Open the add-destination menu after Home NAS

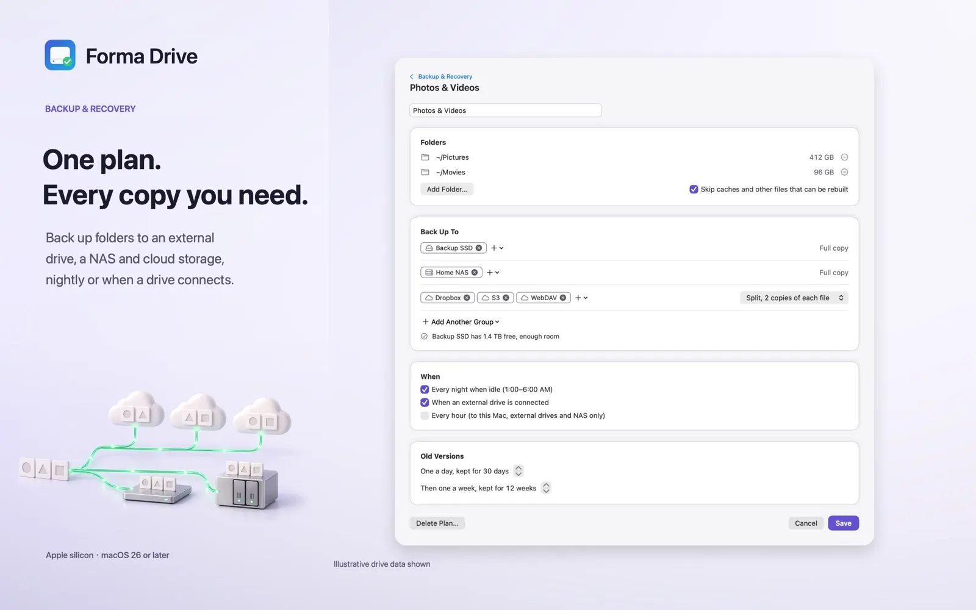point(493,273)
